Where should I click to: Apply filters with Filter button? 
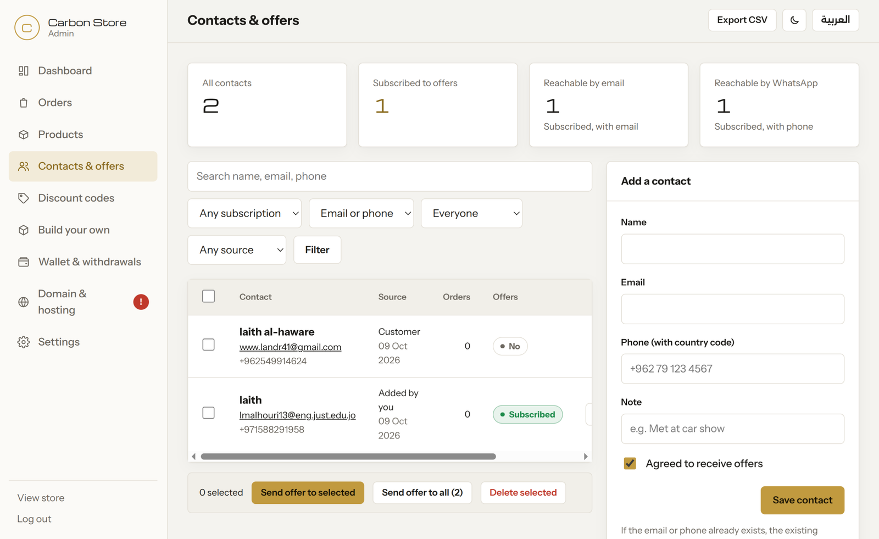click(x=318, y=250)
